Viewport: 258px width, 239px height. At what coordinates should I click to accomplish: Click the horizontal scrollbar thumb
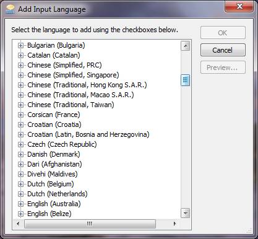[90, 224]
